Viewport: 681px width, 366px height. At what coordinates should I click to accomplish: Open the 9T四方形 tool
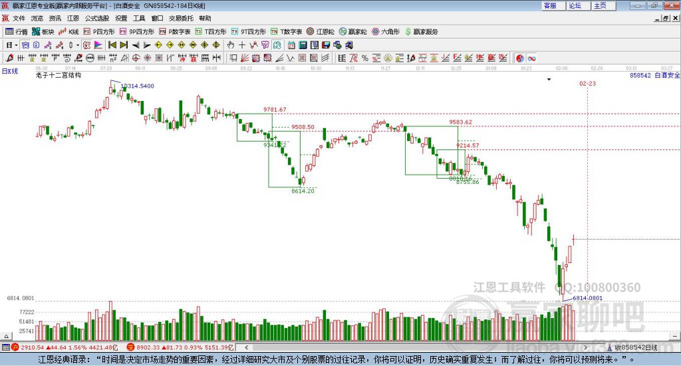click(249, 32)
